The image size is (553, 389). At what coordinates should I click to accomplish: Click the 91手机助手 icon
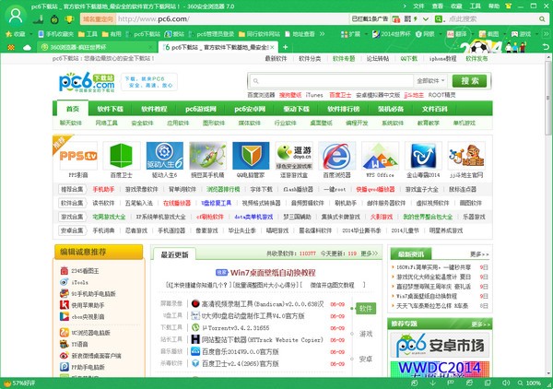[x=65, y=293]
